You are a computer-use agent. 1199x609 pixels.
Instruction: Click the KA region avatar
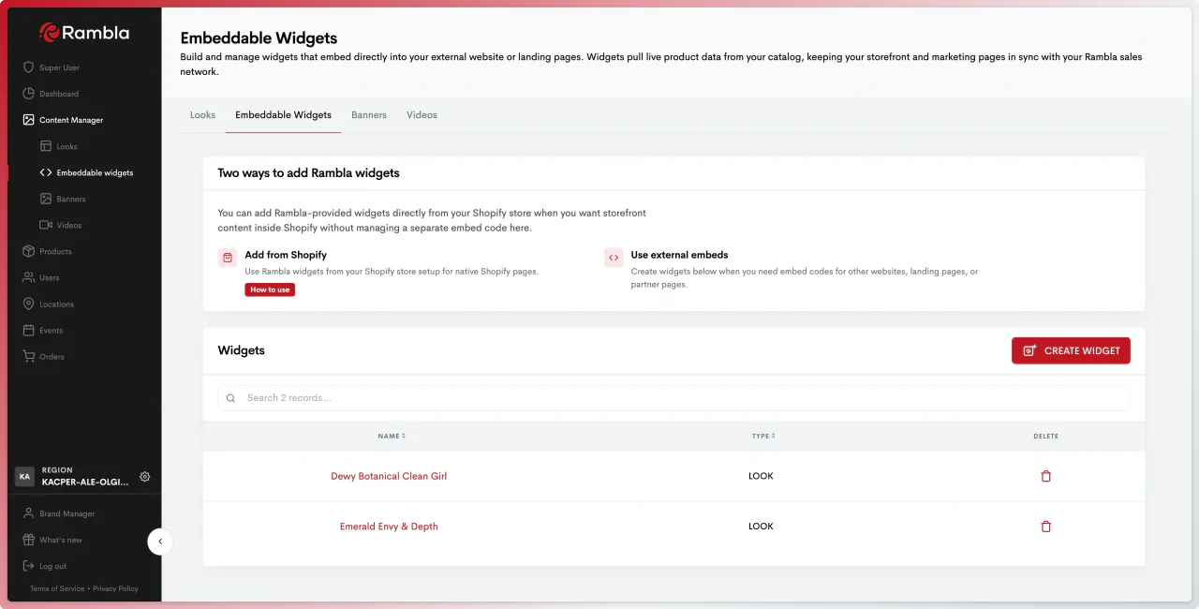click(24, 476)
